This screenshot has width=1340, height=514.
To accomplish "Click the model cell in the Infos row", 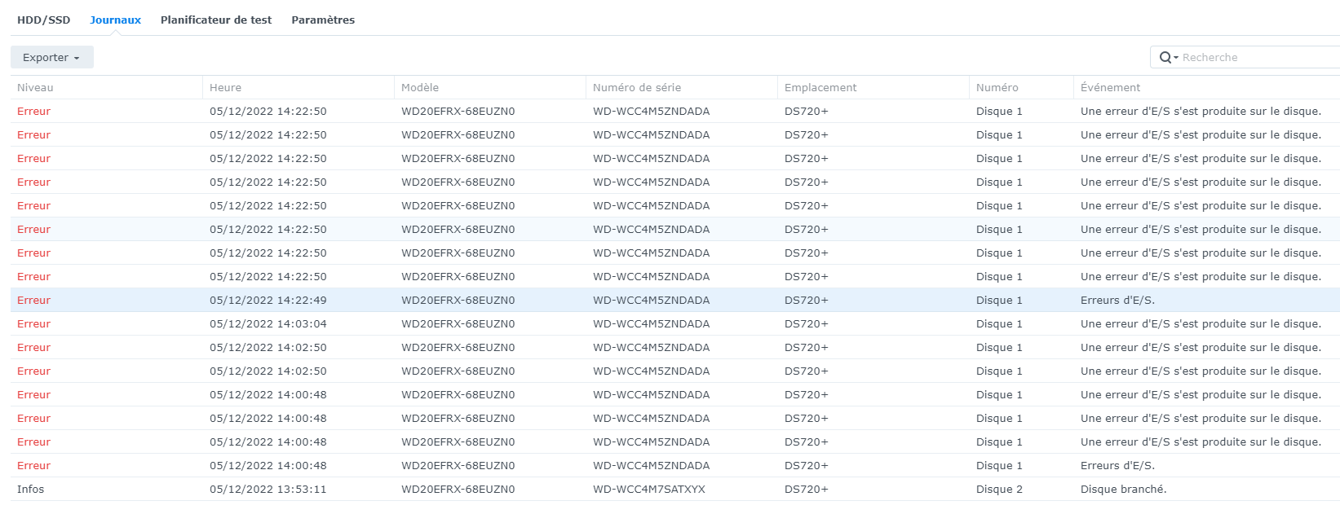I will click(x=458, y=489).
